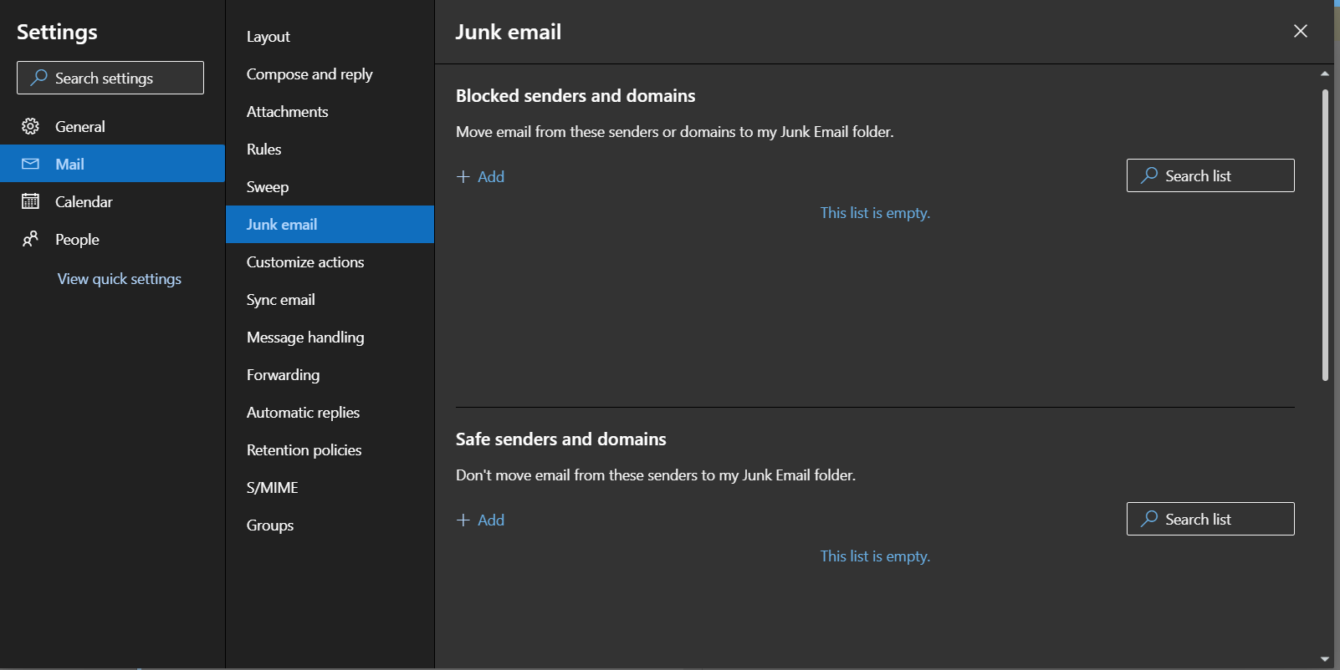Click magnifier icon in Search settings
This screenshot has height=670, width=1340.
pos(38,78)
